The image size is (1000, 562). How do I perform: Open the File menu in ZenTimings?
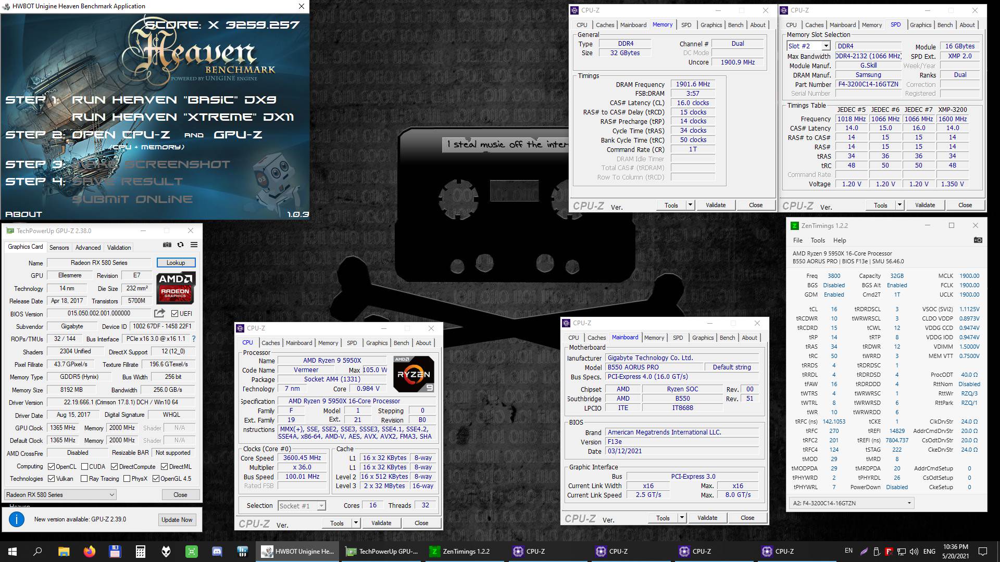coord(798,240)
